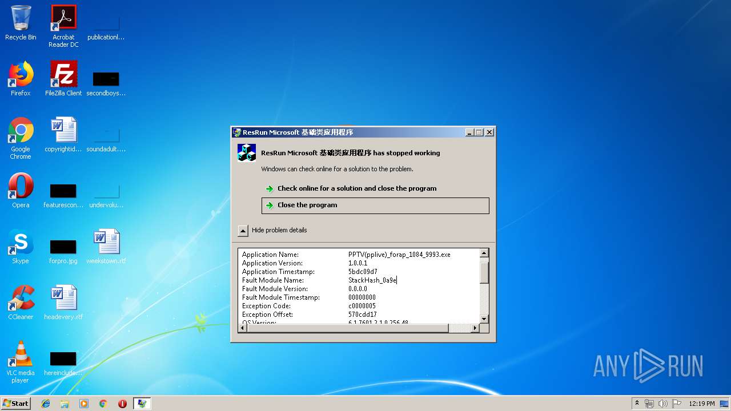Screen dimensions: 731x411
Task: Click the StackHash_0a9e fault module value
Action: coord(372,280)
